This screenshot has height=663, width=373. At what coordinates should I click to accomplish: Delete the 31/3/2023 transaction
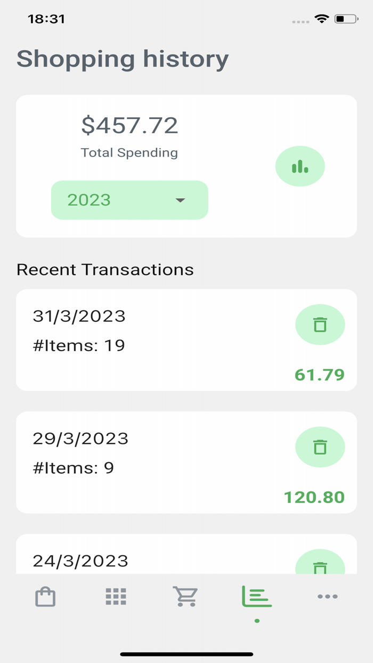pos(320,324)
